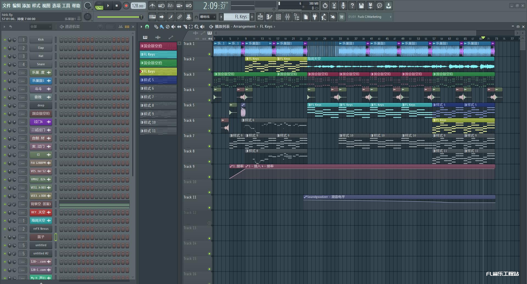This screenshot has width=527, height=284.
Task: Open the 栅格线 snap dropdown
Action: click(x=207, y=17)
